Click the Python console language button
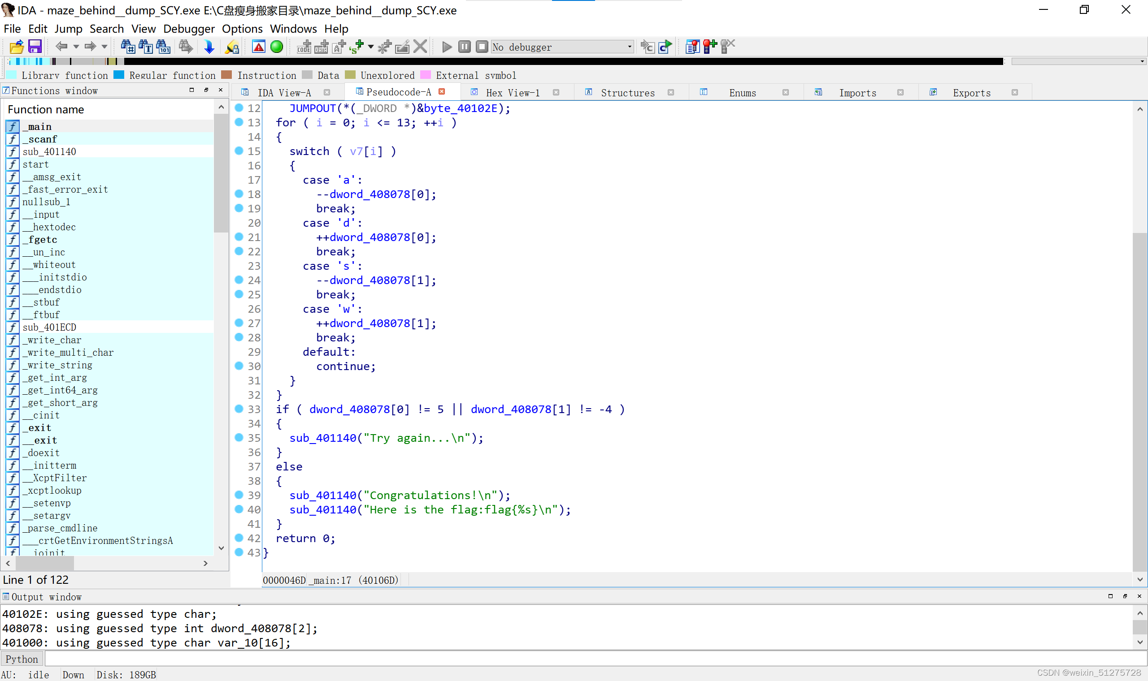Screen dimensions: 1148x681 (x=22, y=659)
